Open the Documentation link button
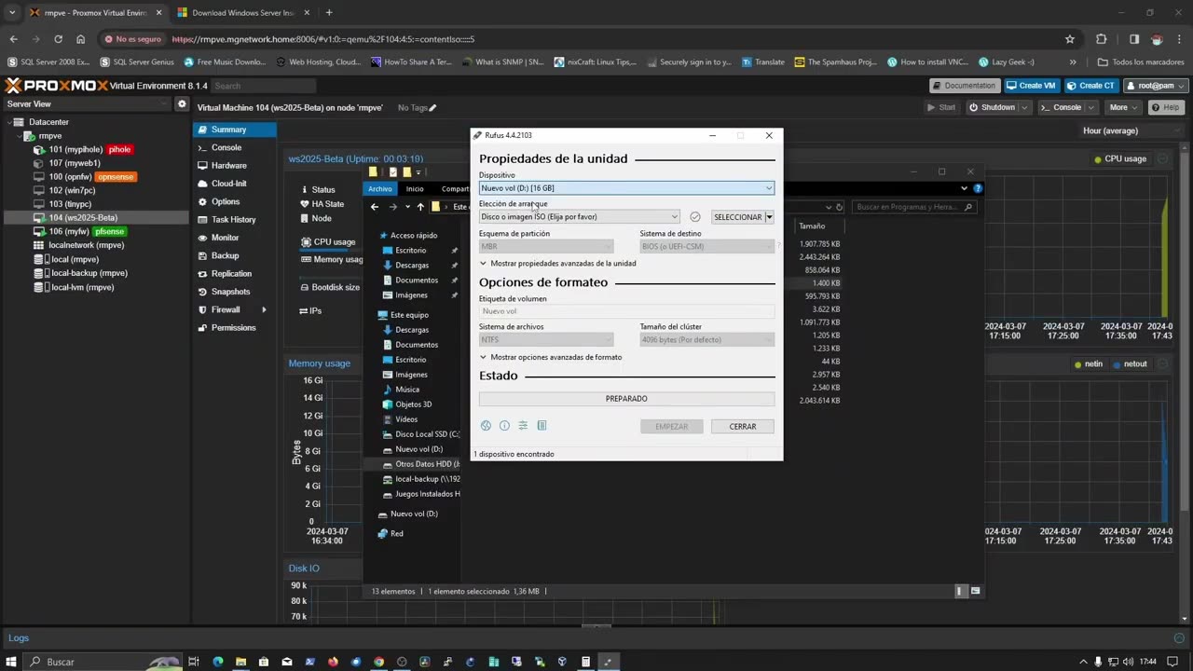This screenshot has width=1193, height=671. (964, 85)
